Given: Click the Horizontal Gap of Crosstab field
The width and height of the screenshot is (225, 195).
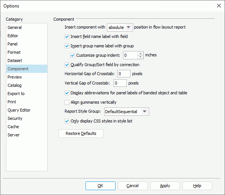Looking at the screenshot, I should pyautogui.click(x=124, y=74).
